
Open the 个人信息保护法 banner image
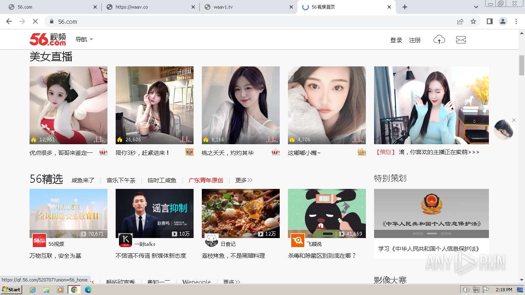coord(431,213)
